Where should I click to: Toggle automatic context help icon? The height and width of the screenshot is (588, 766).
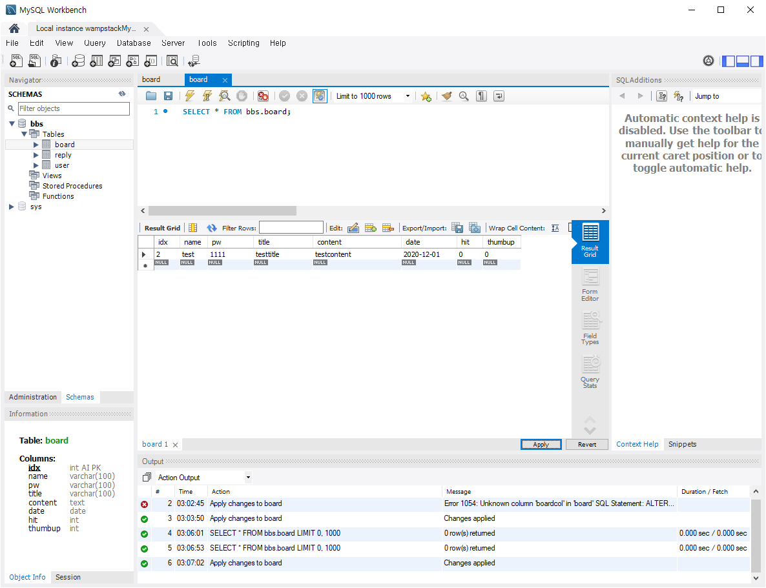679,96
